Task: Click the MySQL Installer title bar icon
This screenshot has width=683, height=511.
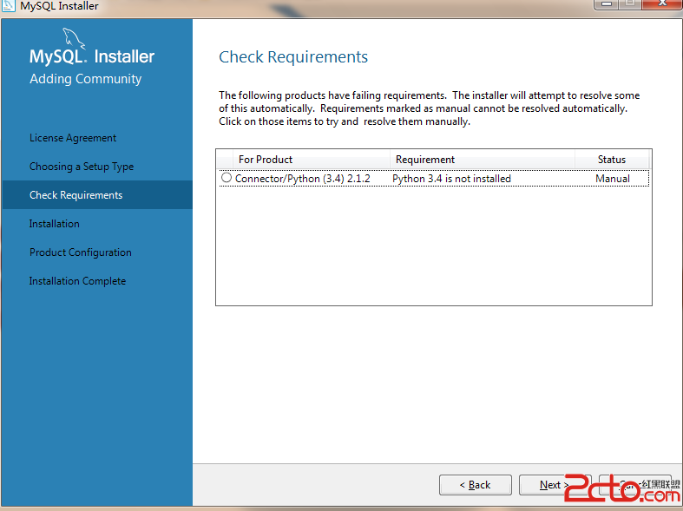Action: [x=9, y=5]
